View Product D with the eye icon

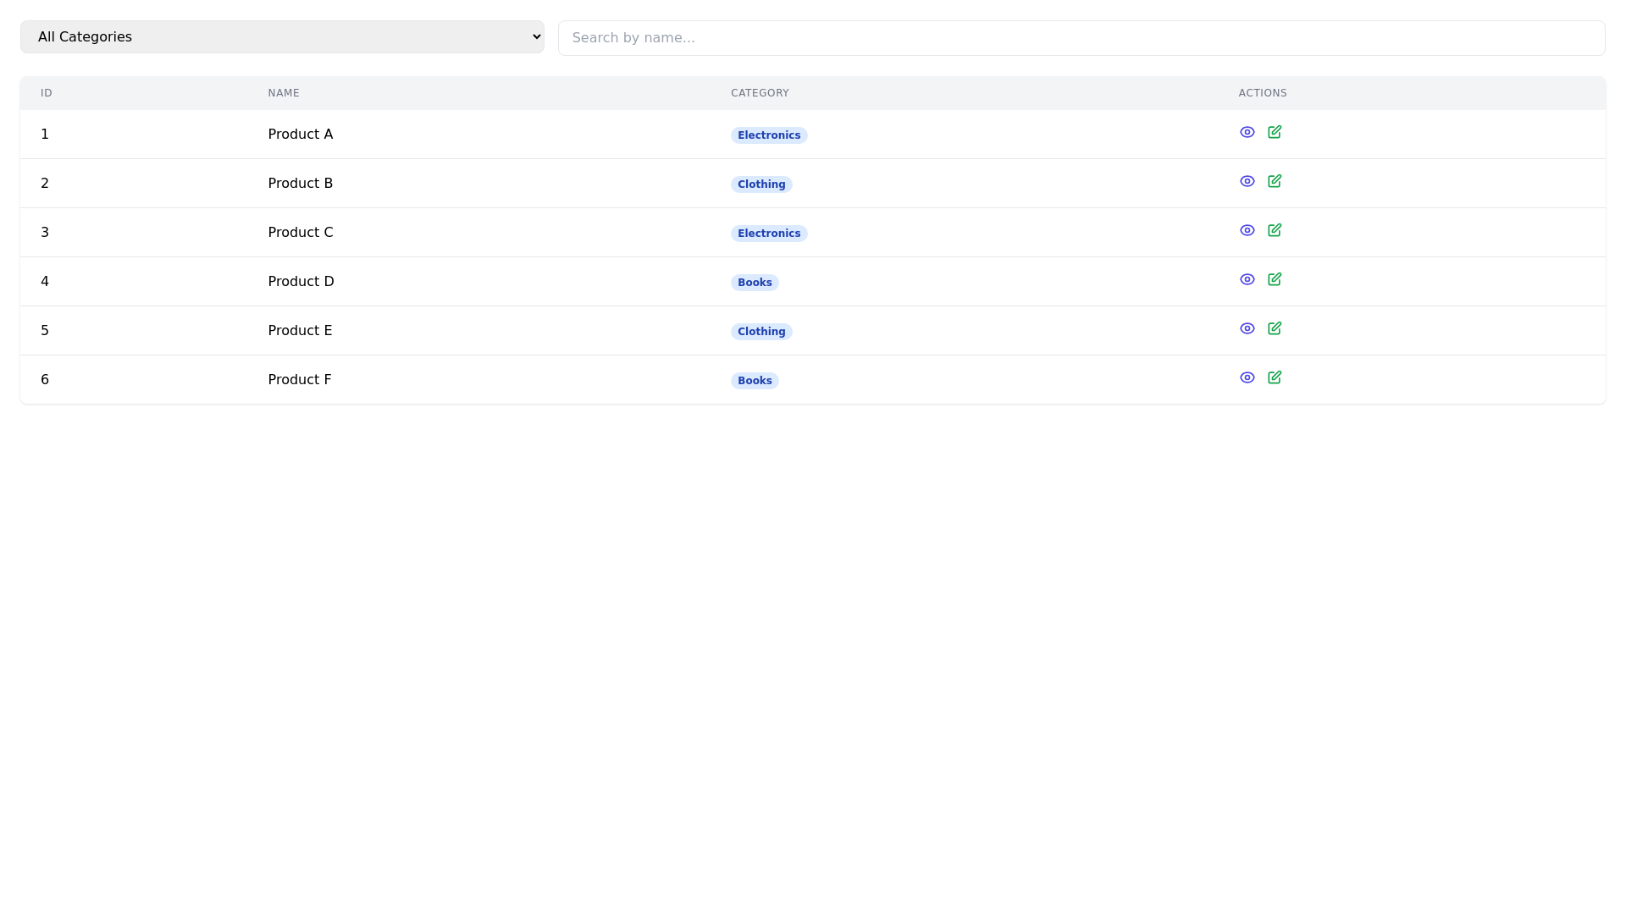[1247, 279]
